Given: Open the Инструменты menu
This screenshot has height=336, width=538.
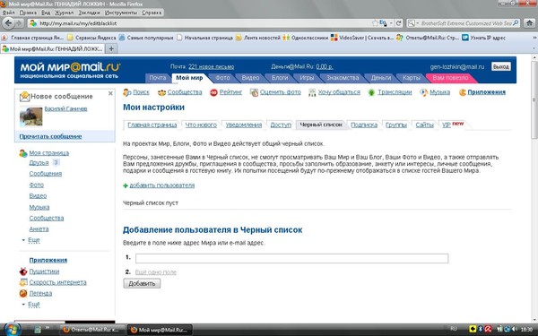Looking at the screenshot, I should (121, 13).
